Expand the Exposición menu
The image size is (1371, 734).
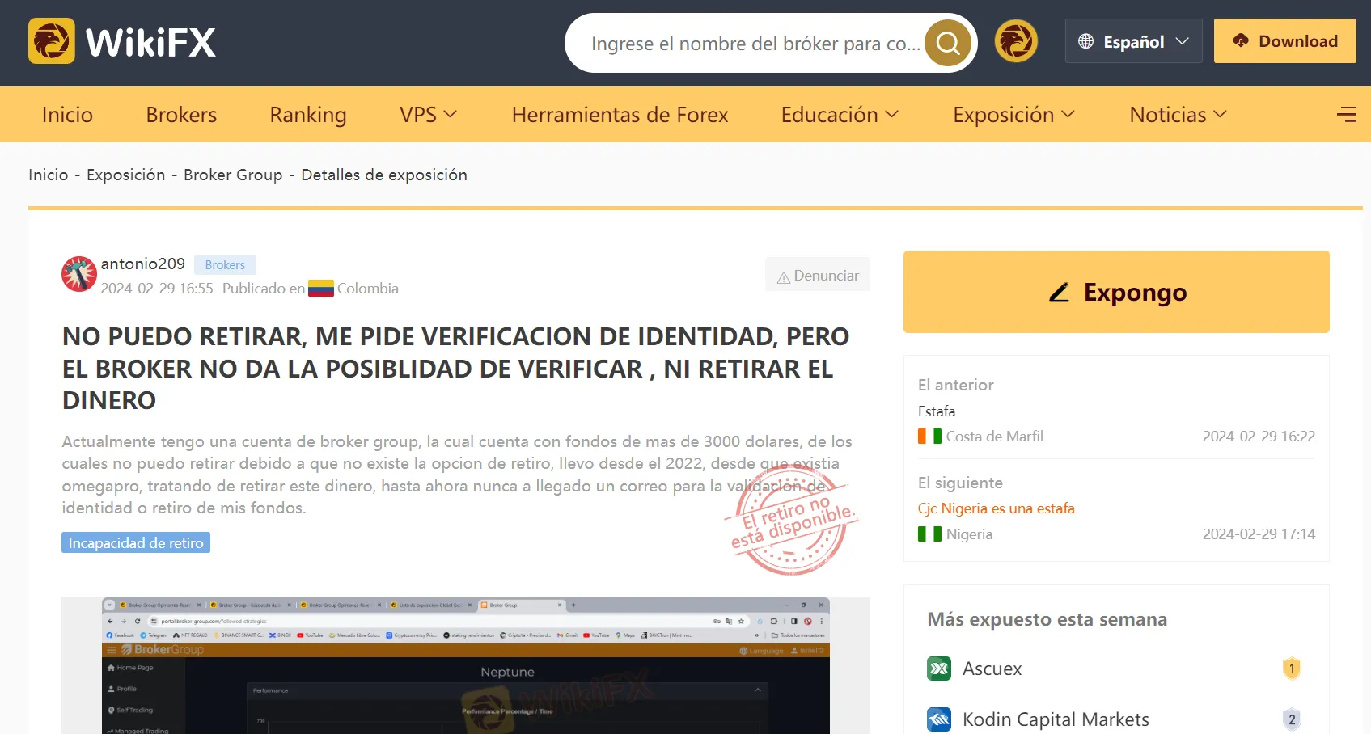[x=1013, y=115]
